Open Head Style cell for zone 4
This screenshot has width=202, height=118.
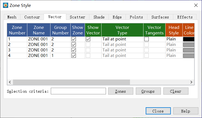pyautogui.click(x=174, y=56)
